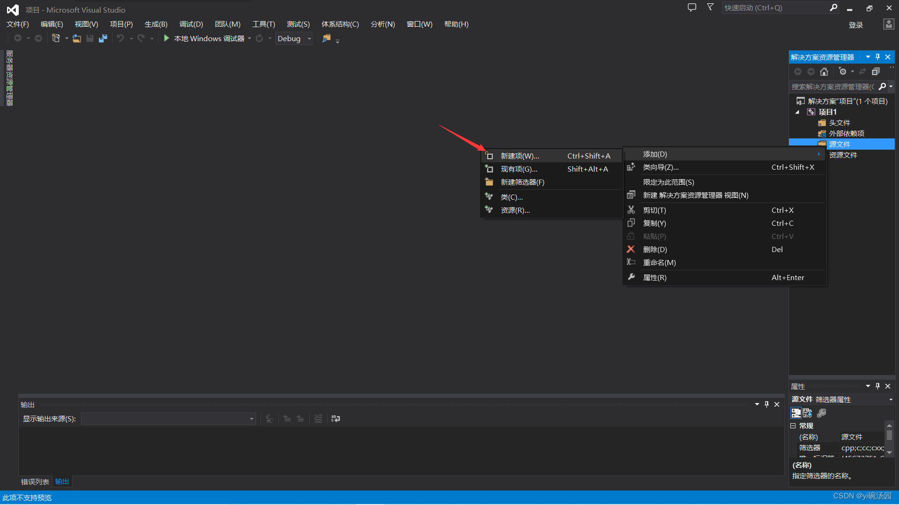Screen dimensions: 899x505
Task: Click the Undo icon in toolbar
Action: (121, 38)
